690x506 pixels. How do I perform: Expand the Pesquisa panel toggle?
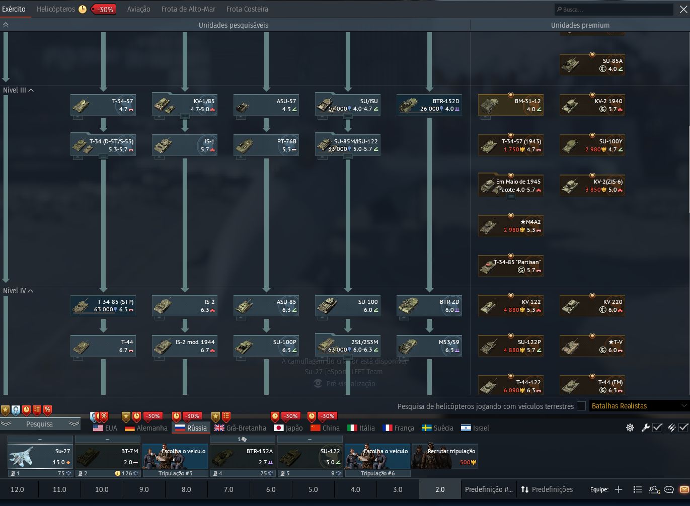[x=40, y=424]
